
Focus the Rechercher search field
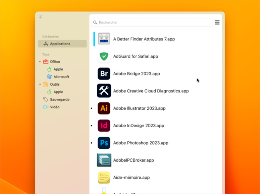point(152,22)
